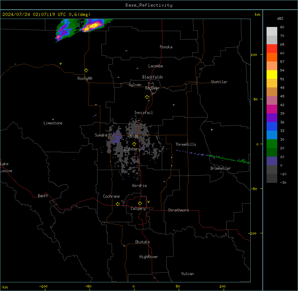Click the Banff label

coord(43,196)
